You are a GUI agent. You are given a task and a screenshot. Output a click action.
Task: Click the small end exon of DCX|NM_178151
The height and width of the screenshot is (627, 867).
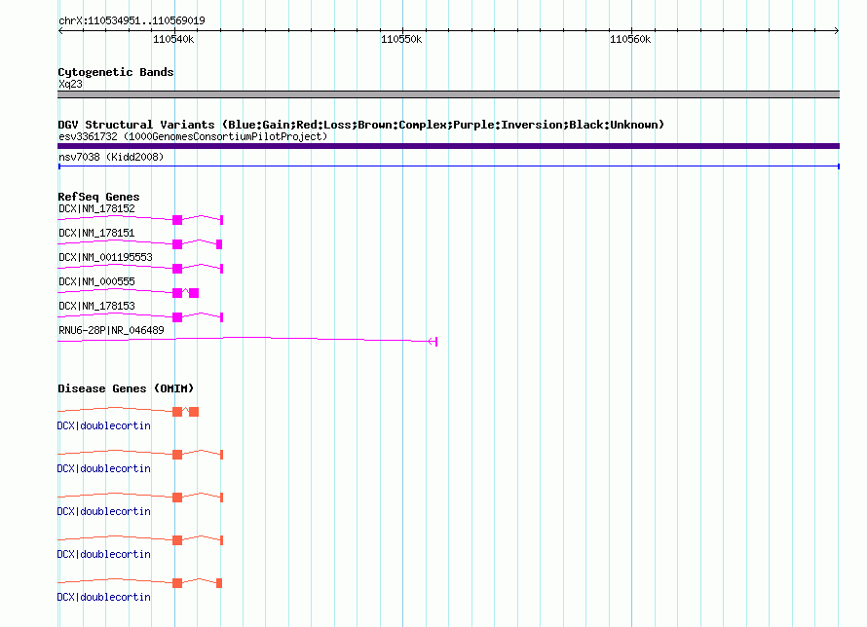pos(219,244)
